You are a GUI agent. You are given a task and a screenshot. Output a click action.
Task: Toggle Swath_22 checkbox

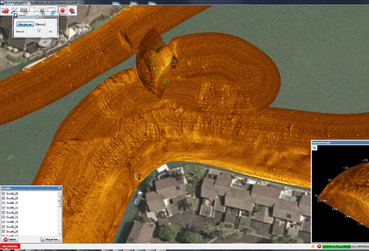pos(3,212)
